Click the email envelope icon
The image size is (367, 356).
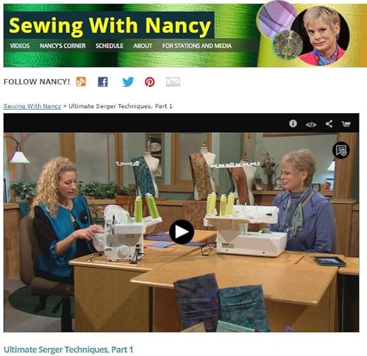(x=173, y=82)
